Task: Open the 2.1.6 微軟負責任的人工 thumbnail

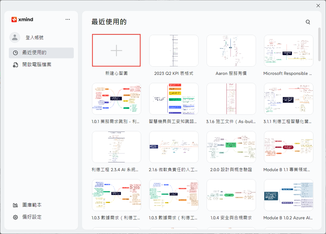Action: point(174,147)
